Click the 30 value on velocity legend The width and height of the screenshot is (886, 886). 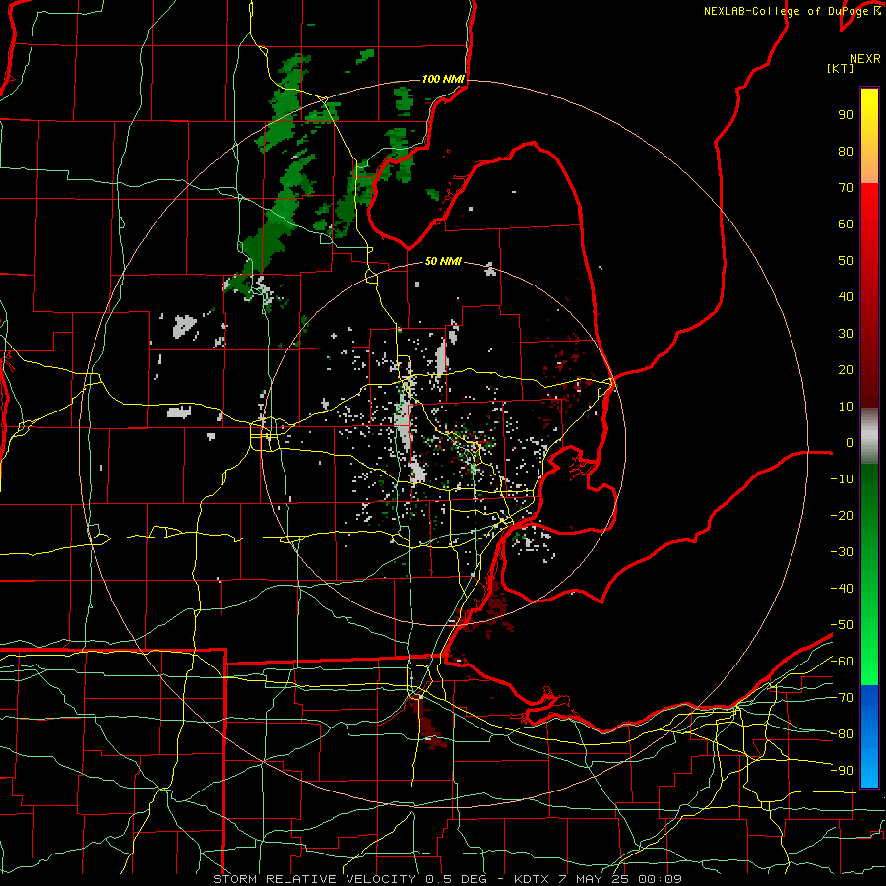[x=846, y=334]
